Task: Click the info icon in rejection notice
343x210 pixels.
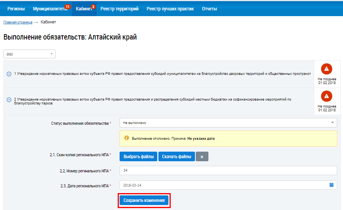Action: (x=127, y=138)
